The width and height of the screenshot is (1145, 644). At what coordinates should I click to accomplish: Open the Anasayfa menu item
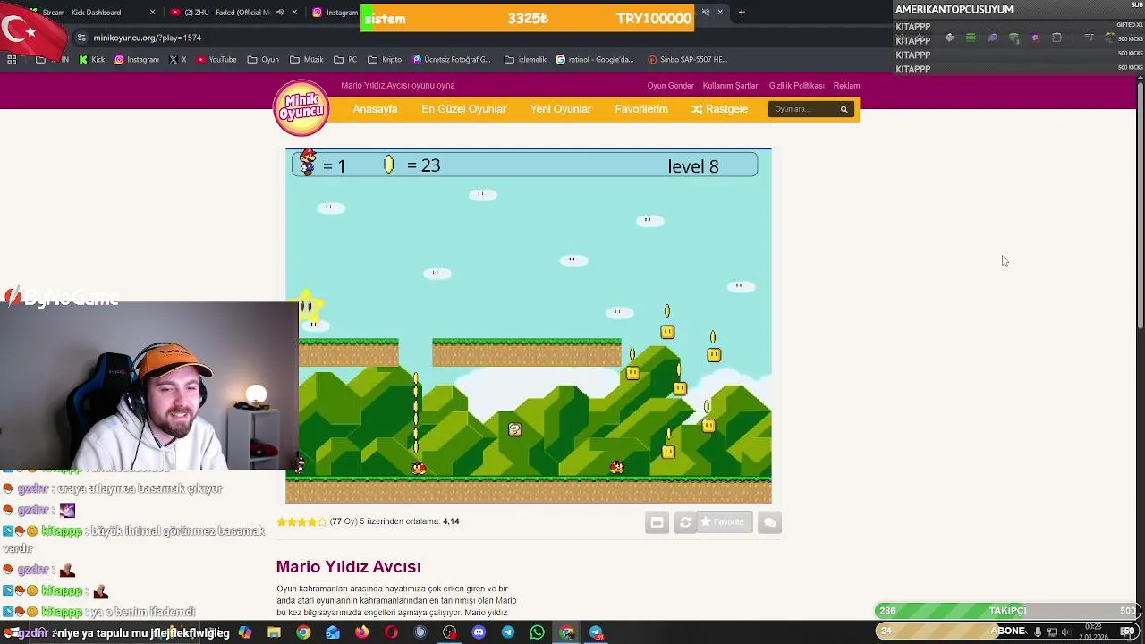pos(375,109)
